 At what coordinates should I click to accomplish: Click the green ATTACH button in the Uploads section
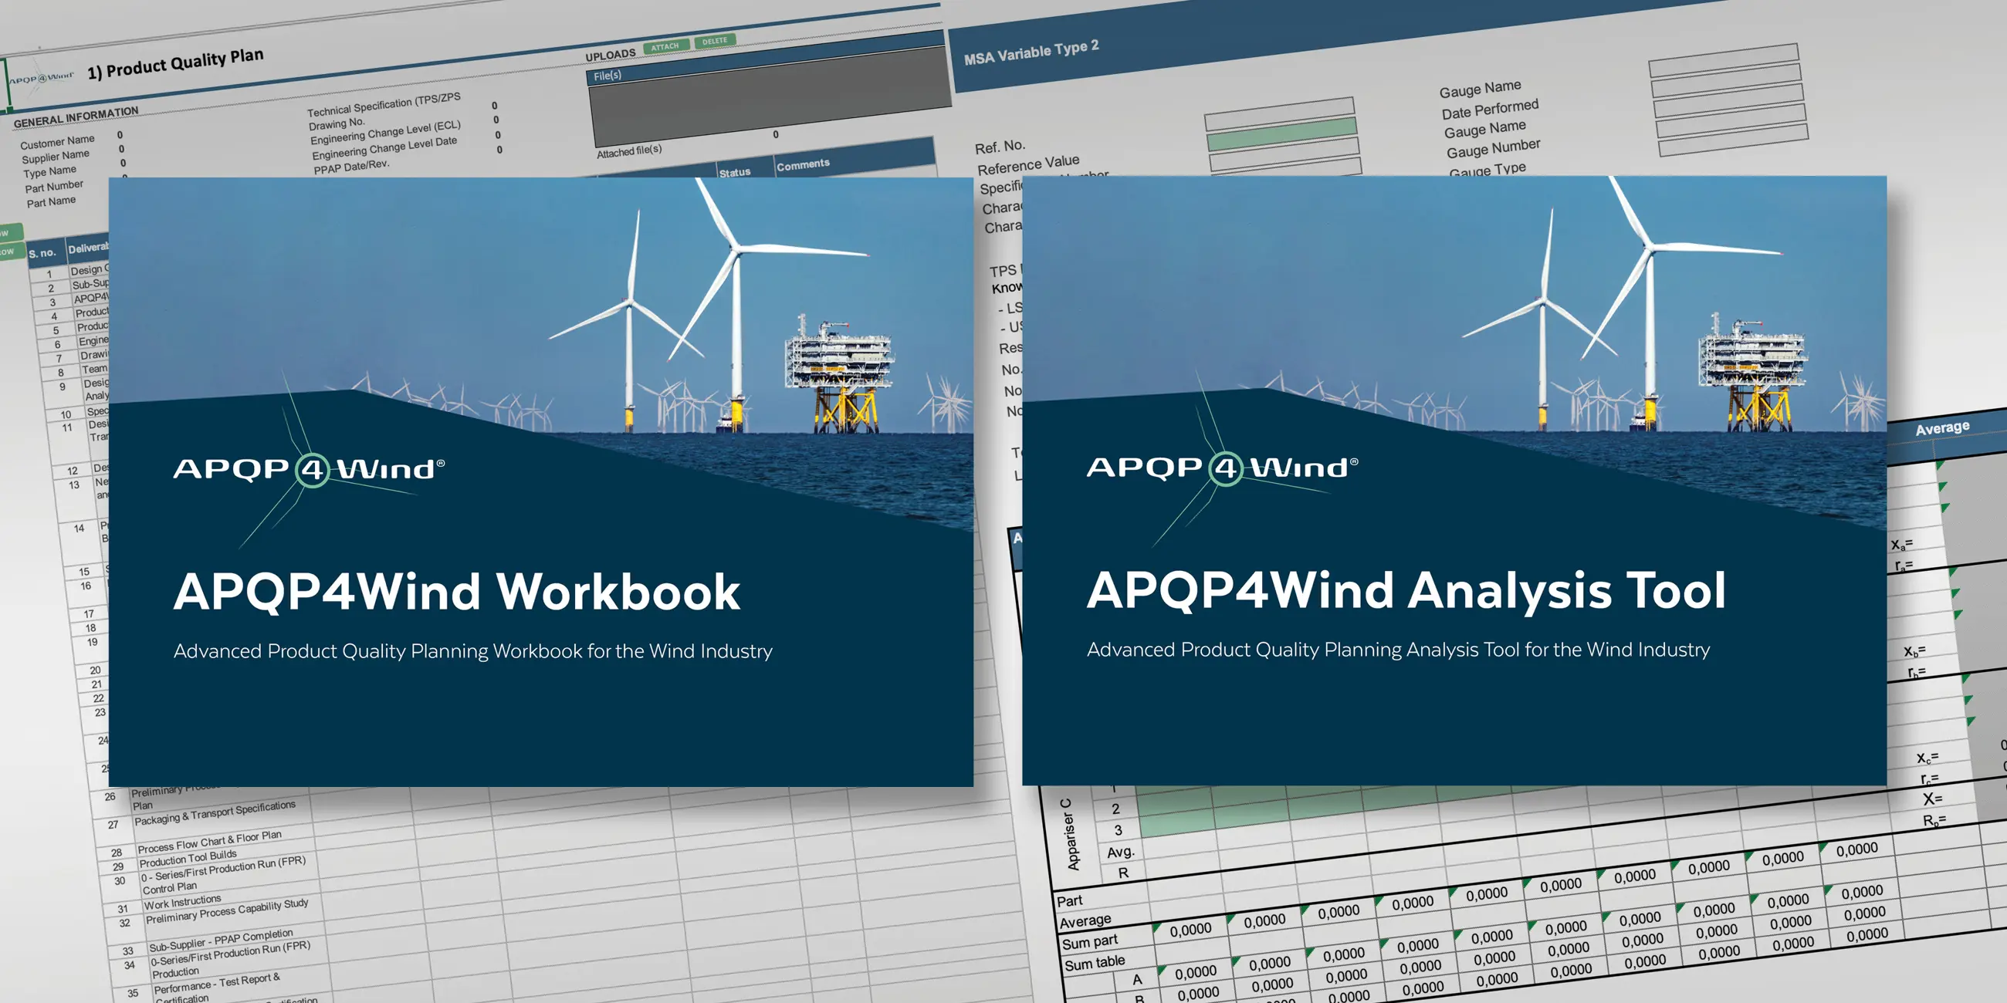[667, 46]
